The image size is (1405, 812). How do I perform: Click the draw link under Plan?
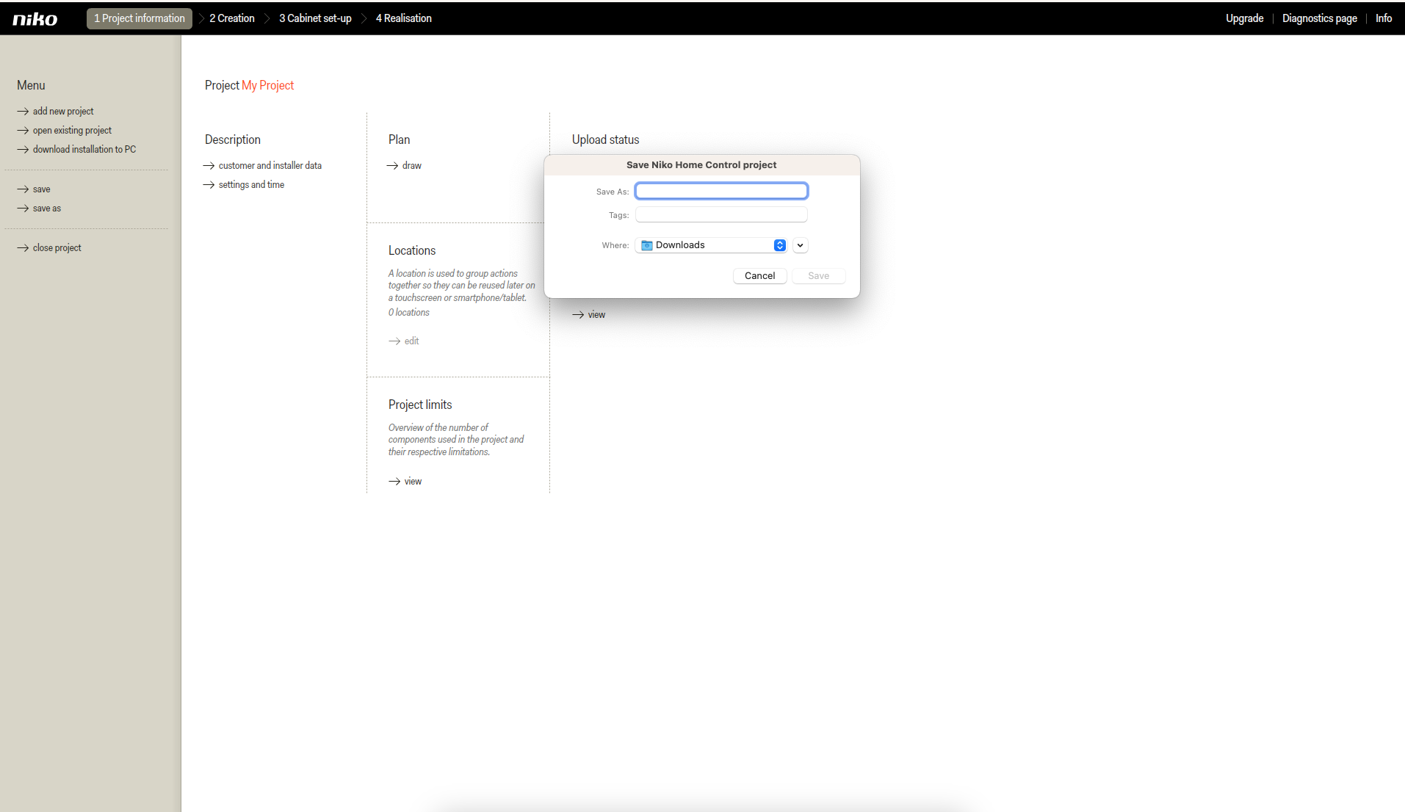[x=411, y=166]
